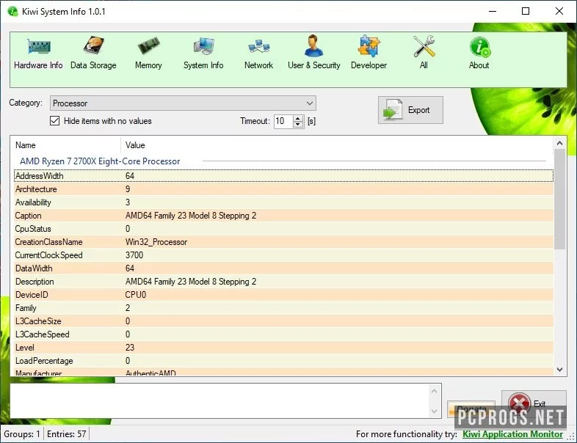Select the Availability row
This screenshot has width=577, height=443.
[x=283, y=202]
